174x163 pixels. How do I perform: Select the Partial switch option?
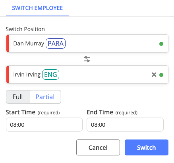point(45,97)
